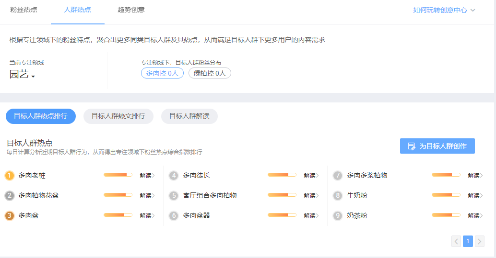Click the rank 7 badge for 多肉多浆植物
The image size is (496, 258).
[338, 176]
